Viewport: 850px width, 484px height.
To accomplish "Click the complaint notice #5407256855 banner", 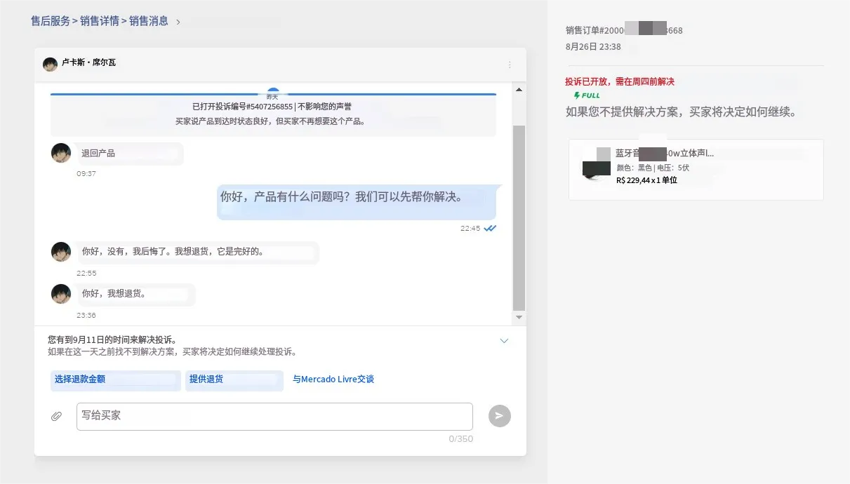I will [273, 112].
